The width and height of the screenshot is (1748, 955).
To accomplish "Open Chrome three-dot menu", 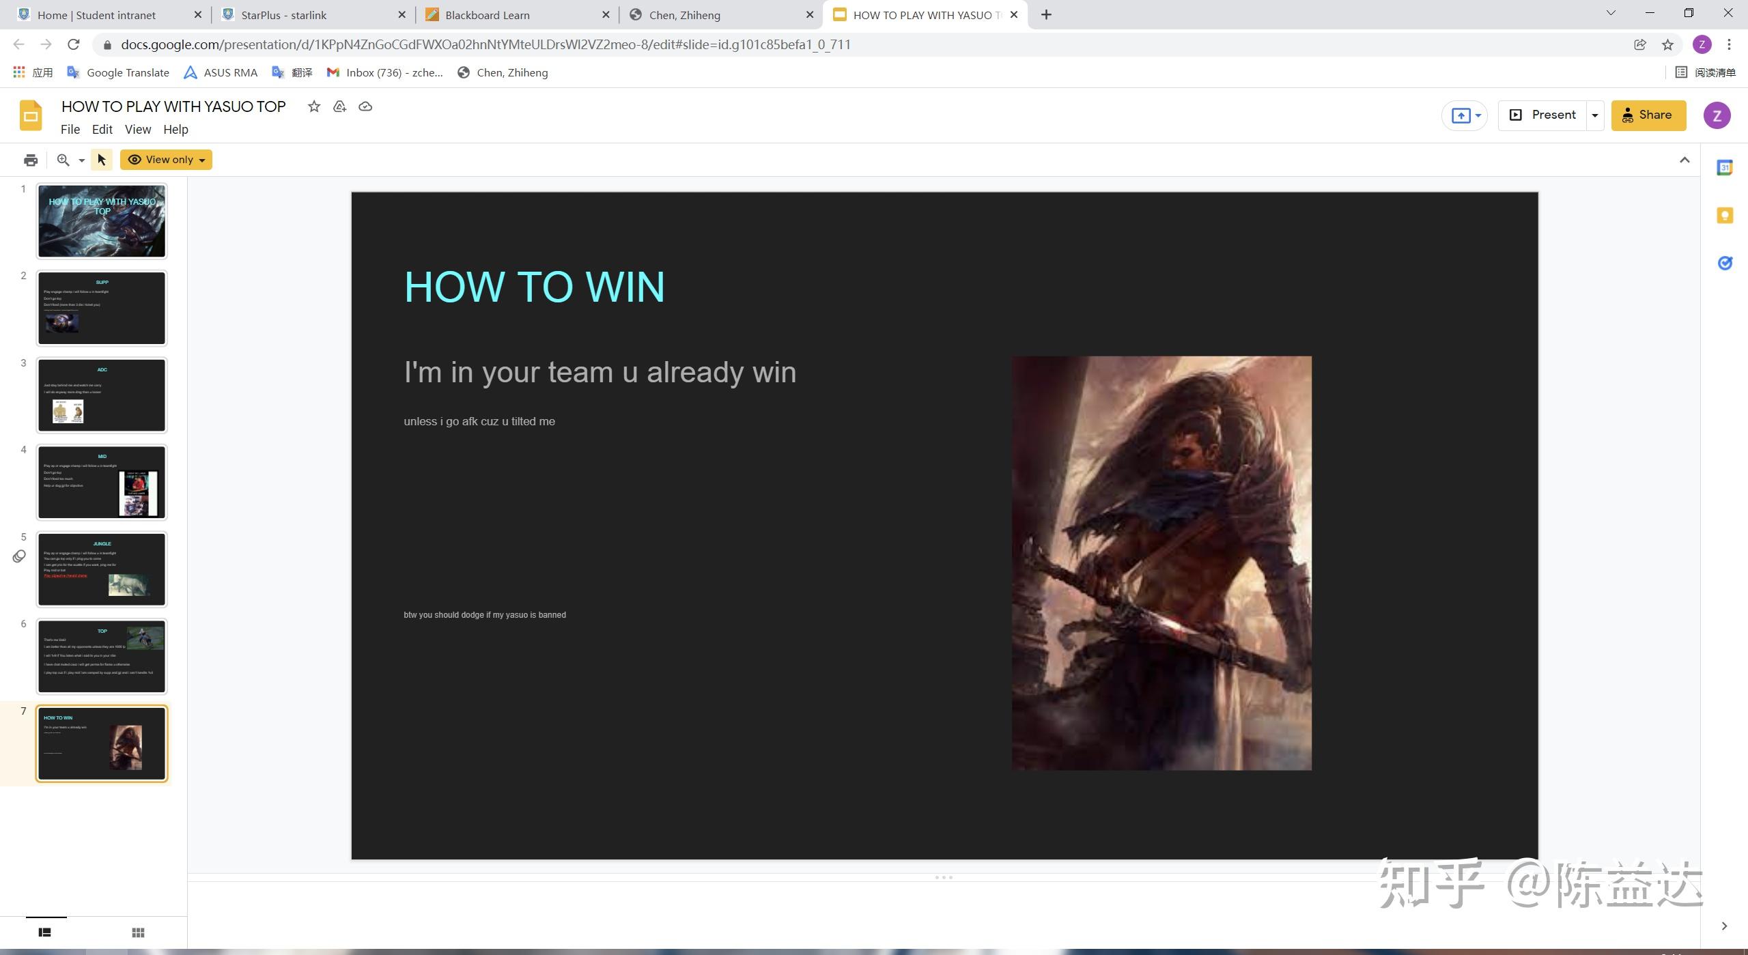I will [x=1729, y=44].
